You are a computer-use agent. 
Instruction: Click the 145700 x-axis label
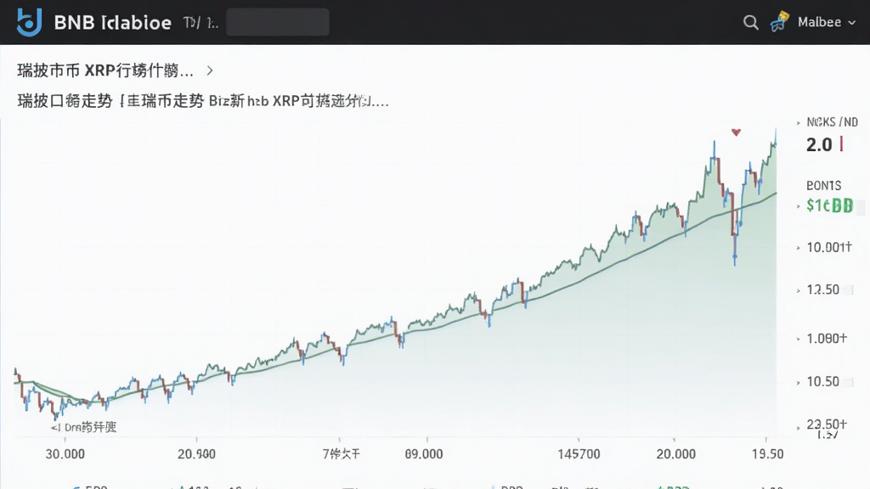pyautogui.click(x=579, y=454)
